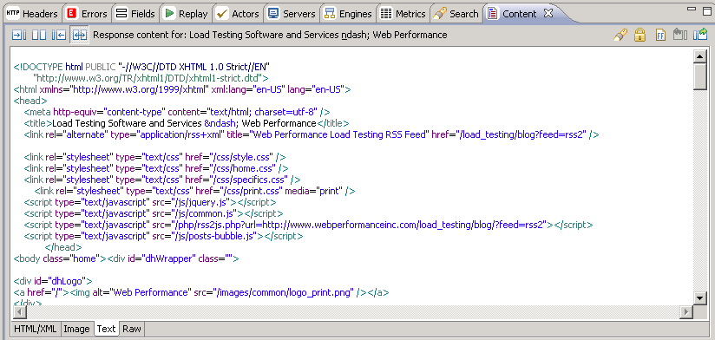715x340 pixels.
Task: Click the /css/print.css media print line
Action: point(194,191)
